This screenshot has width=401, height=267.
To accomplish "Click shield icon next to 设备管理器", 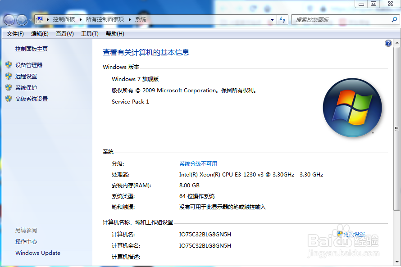I will click(9, 65).
